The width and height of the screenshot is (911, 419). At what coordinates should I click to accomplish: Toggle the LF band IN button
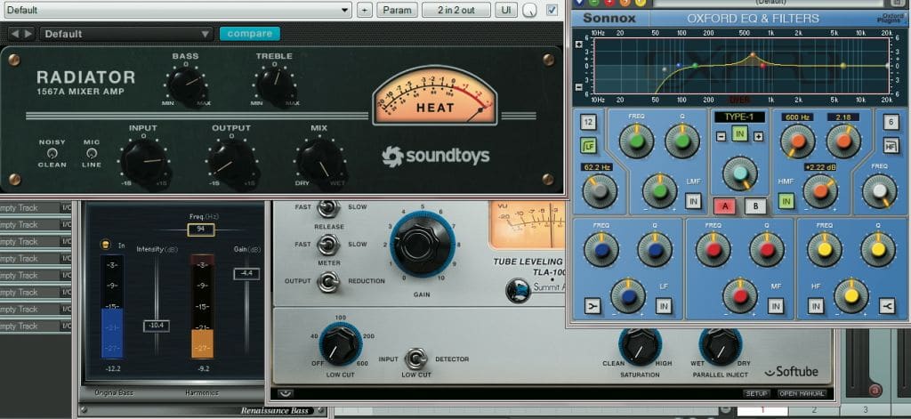click(664, 306)
